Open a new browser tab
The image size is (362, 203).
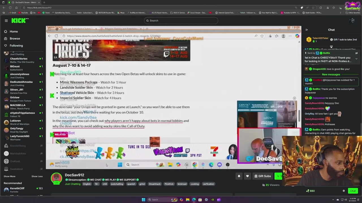[44, 2]
